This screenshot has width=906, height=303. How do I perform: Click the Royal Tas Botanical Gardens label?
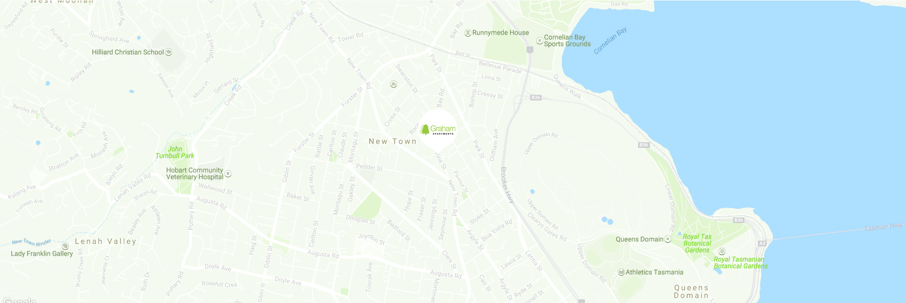click(x=697, y=243)
